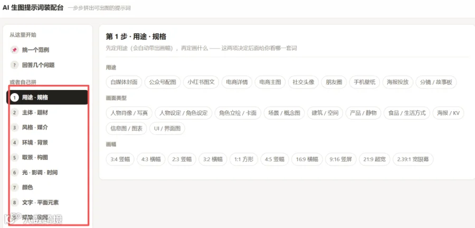This screenshot has height=228, width=475.
Task: Select step number 8 circle icon 文字·平面元素
Action: point(14,202)
